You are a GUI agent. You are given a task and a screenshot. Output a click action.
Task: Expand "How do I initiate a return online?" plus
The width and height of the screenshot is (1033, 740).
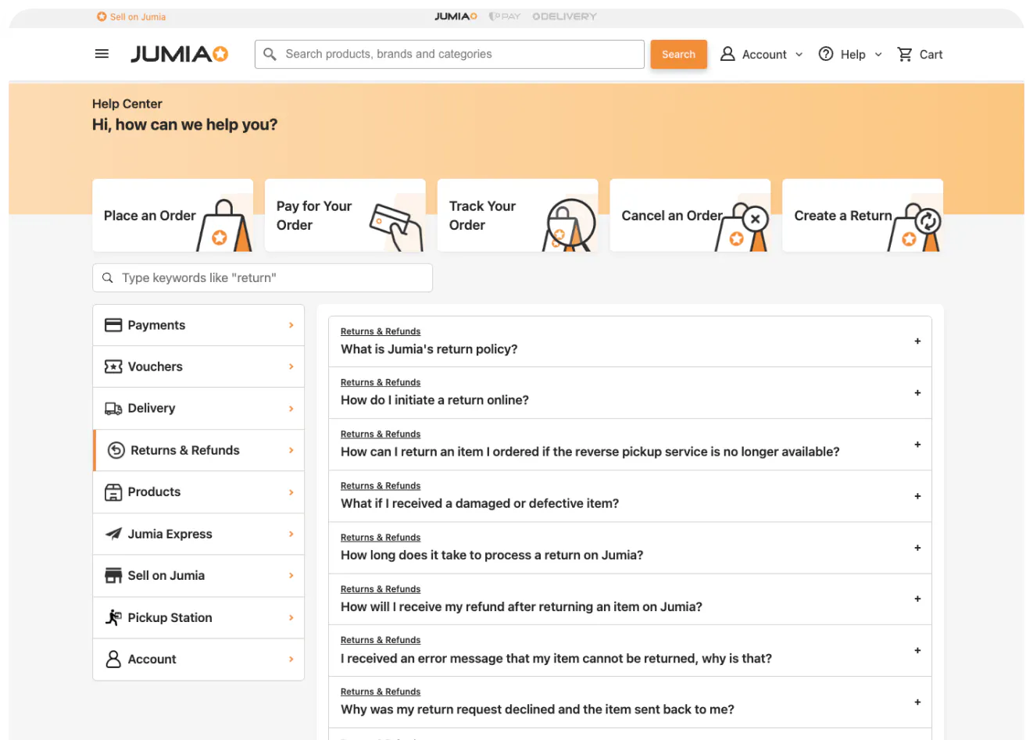coord(917,393)
